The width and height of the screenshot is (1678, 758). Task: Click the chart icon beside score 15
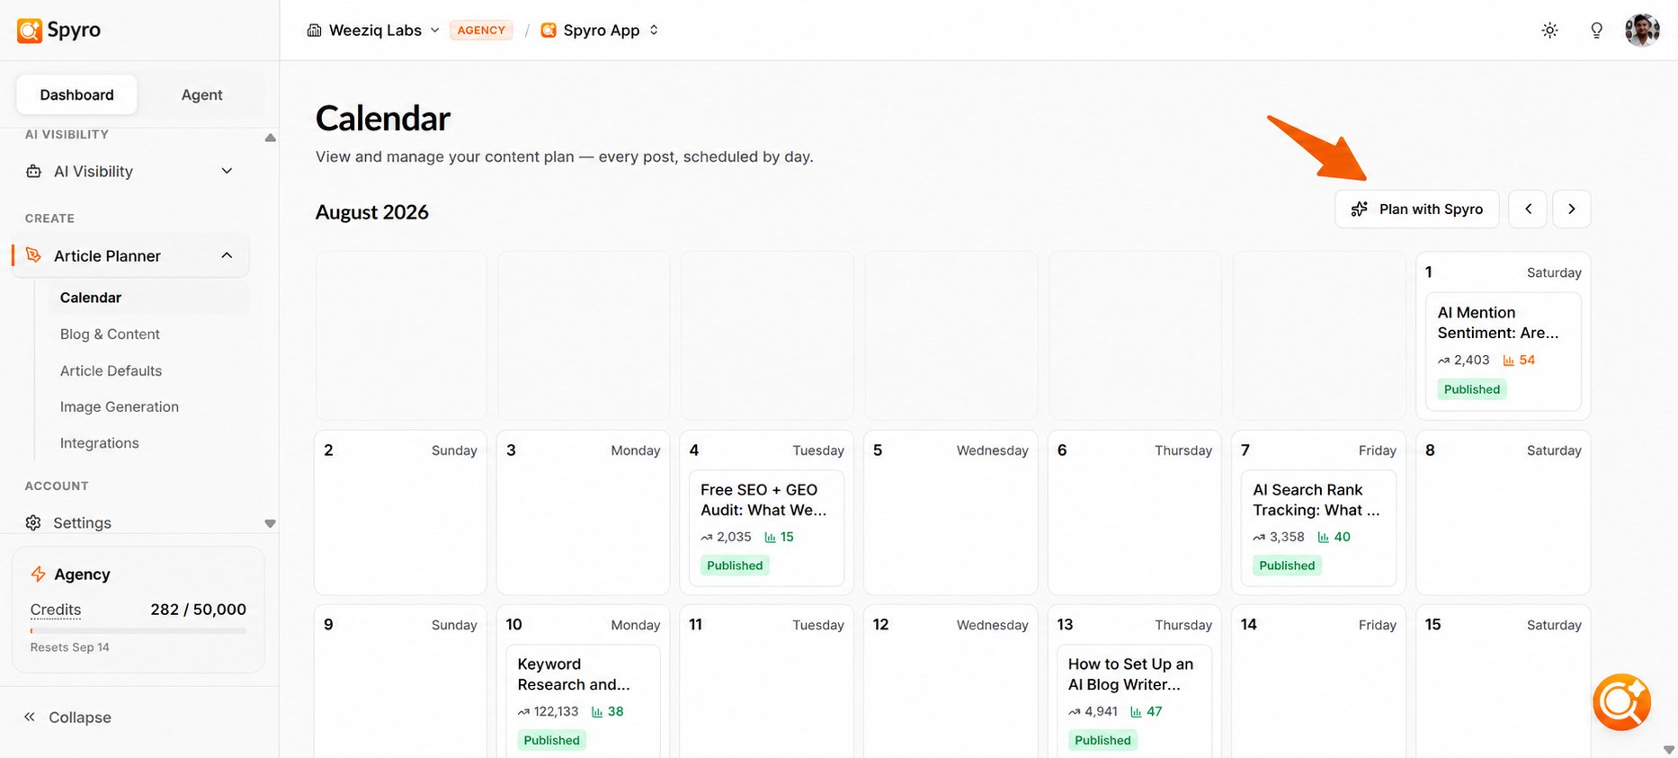pyautogui.click(x=771, y=538)
